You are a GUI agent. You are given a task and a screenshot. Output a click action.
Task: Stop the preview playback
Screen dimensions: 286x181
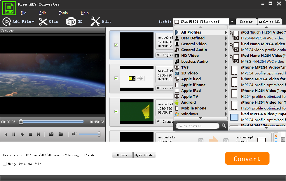coord(30,134)
